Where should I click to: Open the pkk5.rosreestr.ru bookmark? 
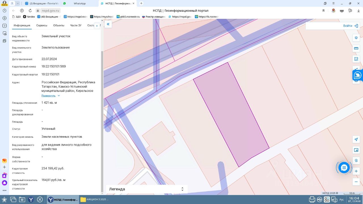(128, 17)
